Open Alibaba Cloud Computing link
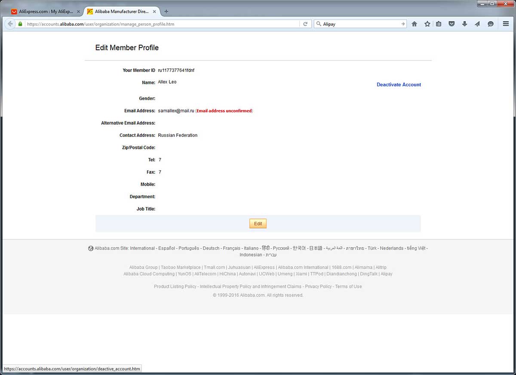The width and height of the screenshot is (516, 375). tap(149, 274)
